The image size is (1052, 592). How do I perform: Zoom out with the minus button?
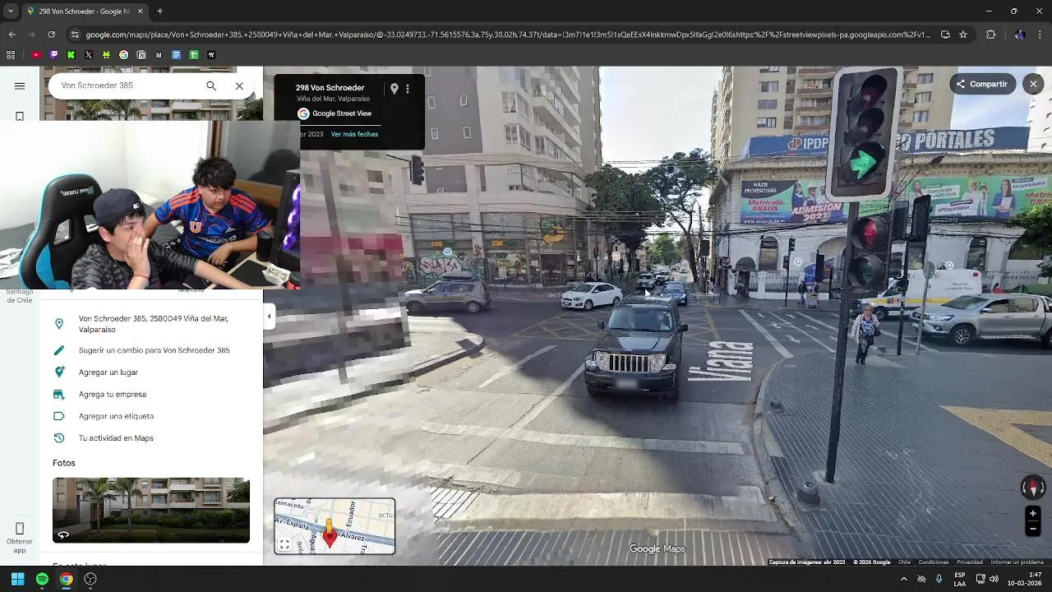tap(1033, 530)
